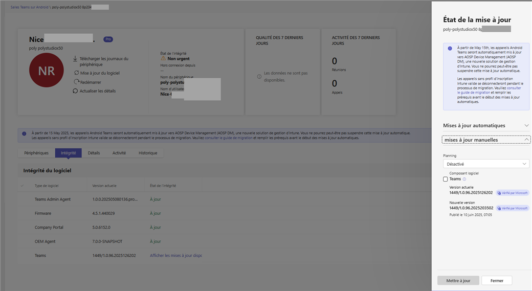Click new version 1449/1.0.96.2025203502 text
This screenshot has height=291, width=532.
click(471, 208)
